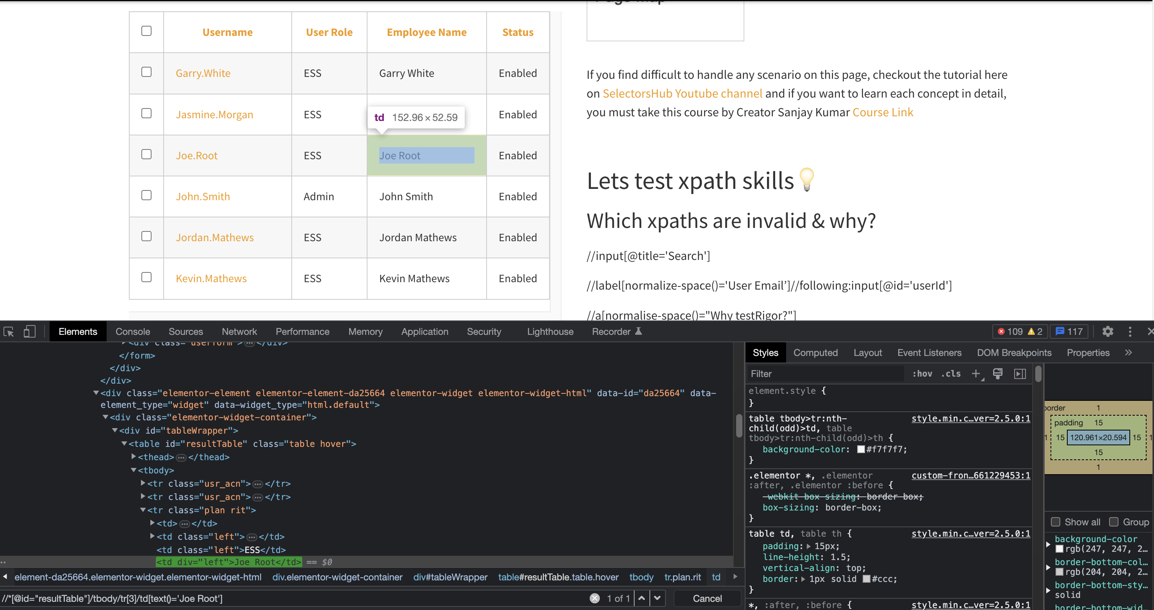This screenshot has height=610, width=1154.
Task: Toggle the Group checkbox
Action: (x=1114, y=522)
